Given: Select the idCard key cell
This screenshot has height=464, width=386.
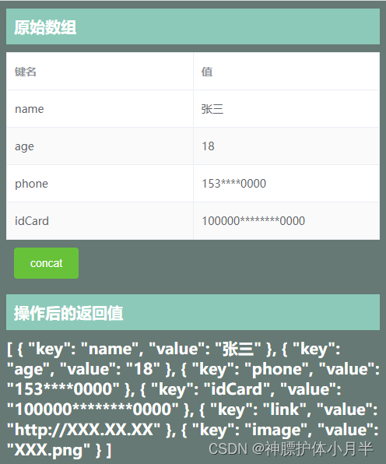Looking at the screenshot, I should 100,221.
